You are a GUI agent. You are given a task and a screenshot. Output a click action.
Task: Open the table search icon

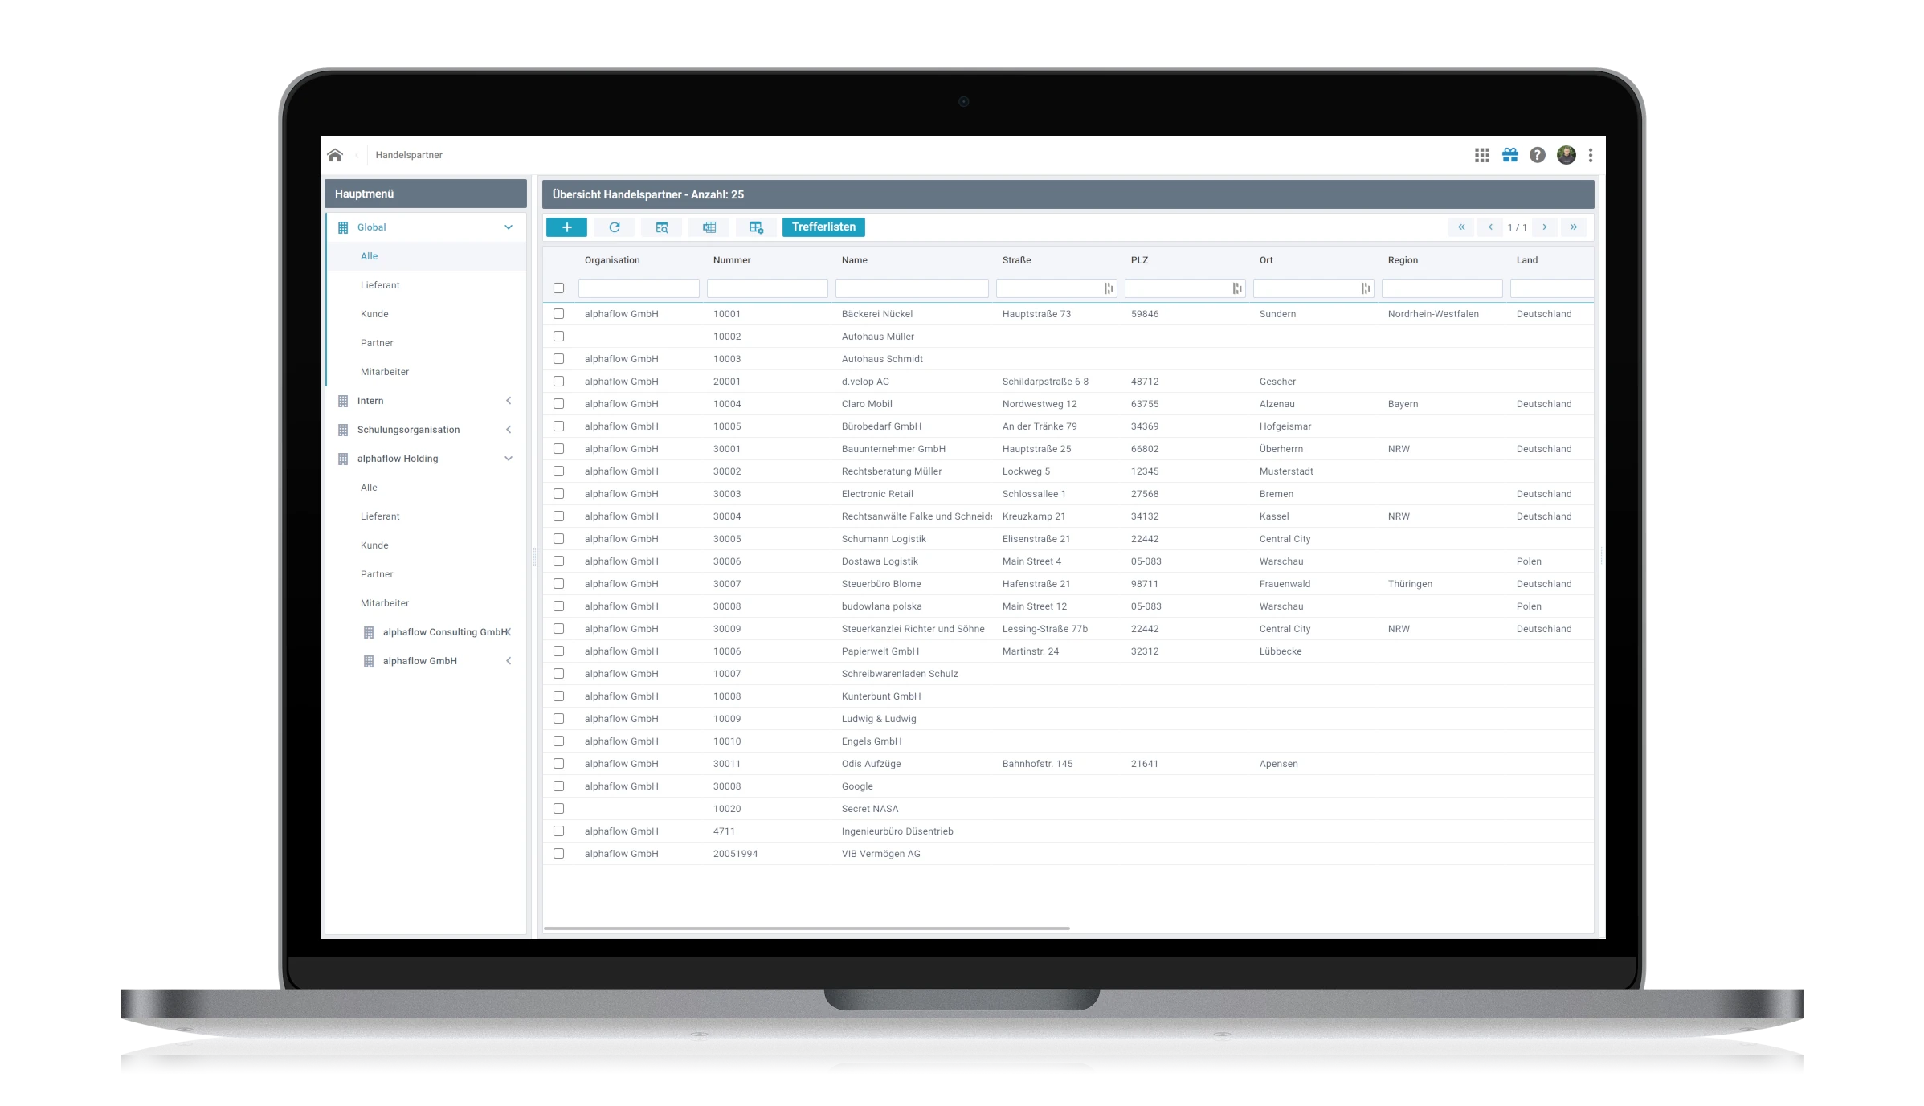662,227
